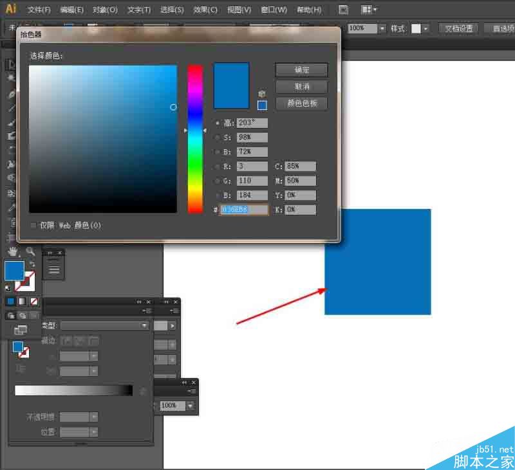
Task: Open the 窗口(W) menu
Action: [274, 10]
